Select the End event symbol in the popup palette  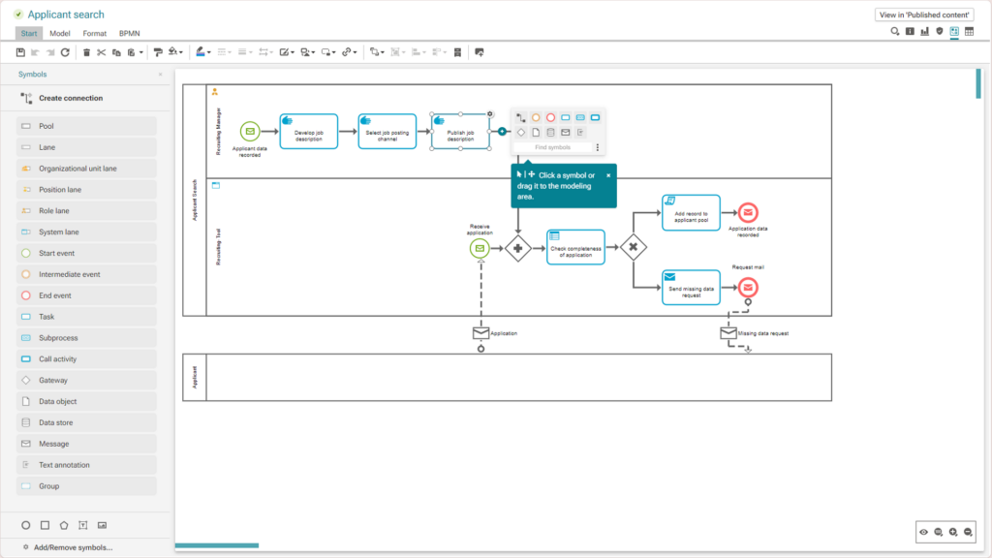(x=551, y=117)
